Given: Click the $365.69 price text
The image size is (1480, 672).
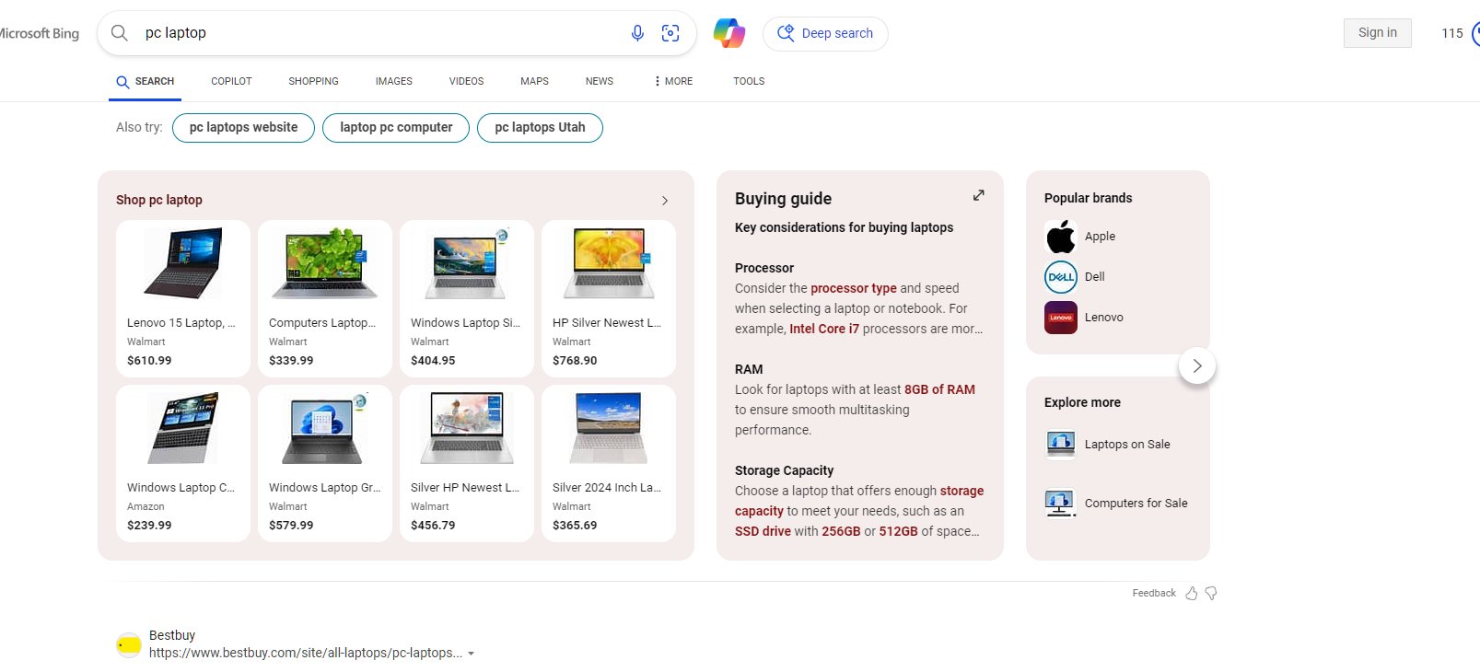Looking at the screenshot, I should 575,526.
